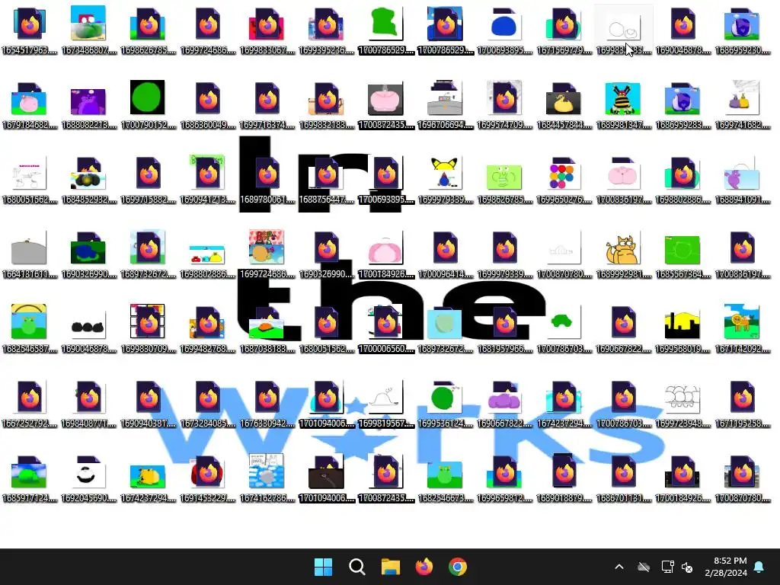Select desktop file 1690941213
This screenshot has width=780, height=585.
click(208, 180)
